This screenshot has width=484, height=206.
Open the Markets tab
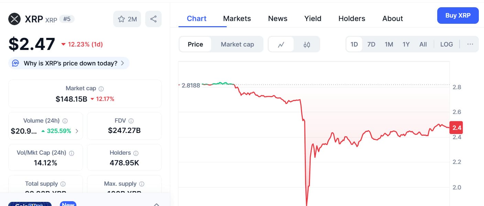pos(237,19)
